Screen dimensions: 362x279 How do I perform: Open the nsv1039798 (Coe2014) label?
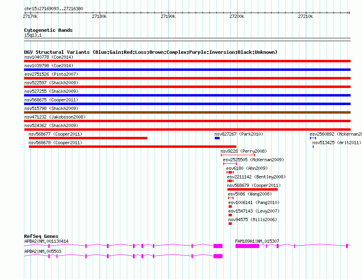49,66
